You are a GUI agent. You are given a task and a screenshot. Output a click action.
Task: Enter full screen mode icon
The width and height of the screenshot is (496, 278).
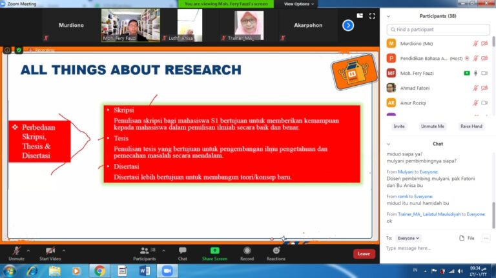click(x=372, y=15)
